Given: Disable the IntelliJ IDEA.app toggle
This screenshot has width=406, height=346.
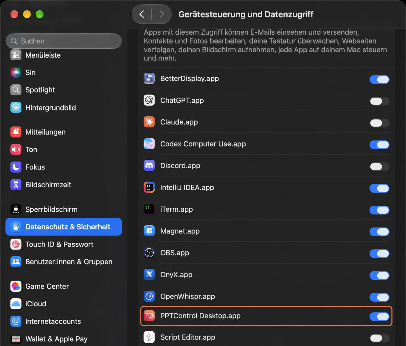Looking at the screenshot, I should [x=379, y=188].
